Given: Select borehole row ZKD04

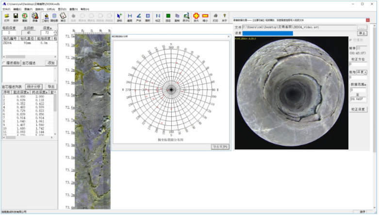Looking at the screenshot, I should coord(30,43).
